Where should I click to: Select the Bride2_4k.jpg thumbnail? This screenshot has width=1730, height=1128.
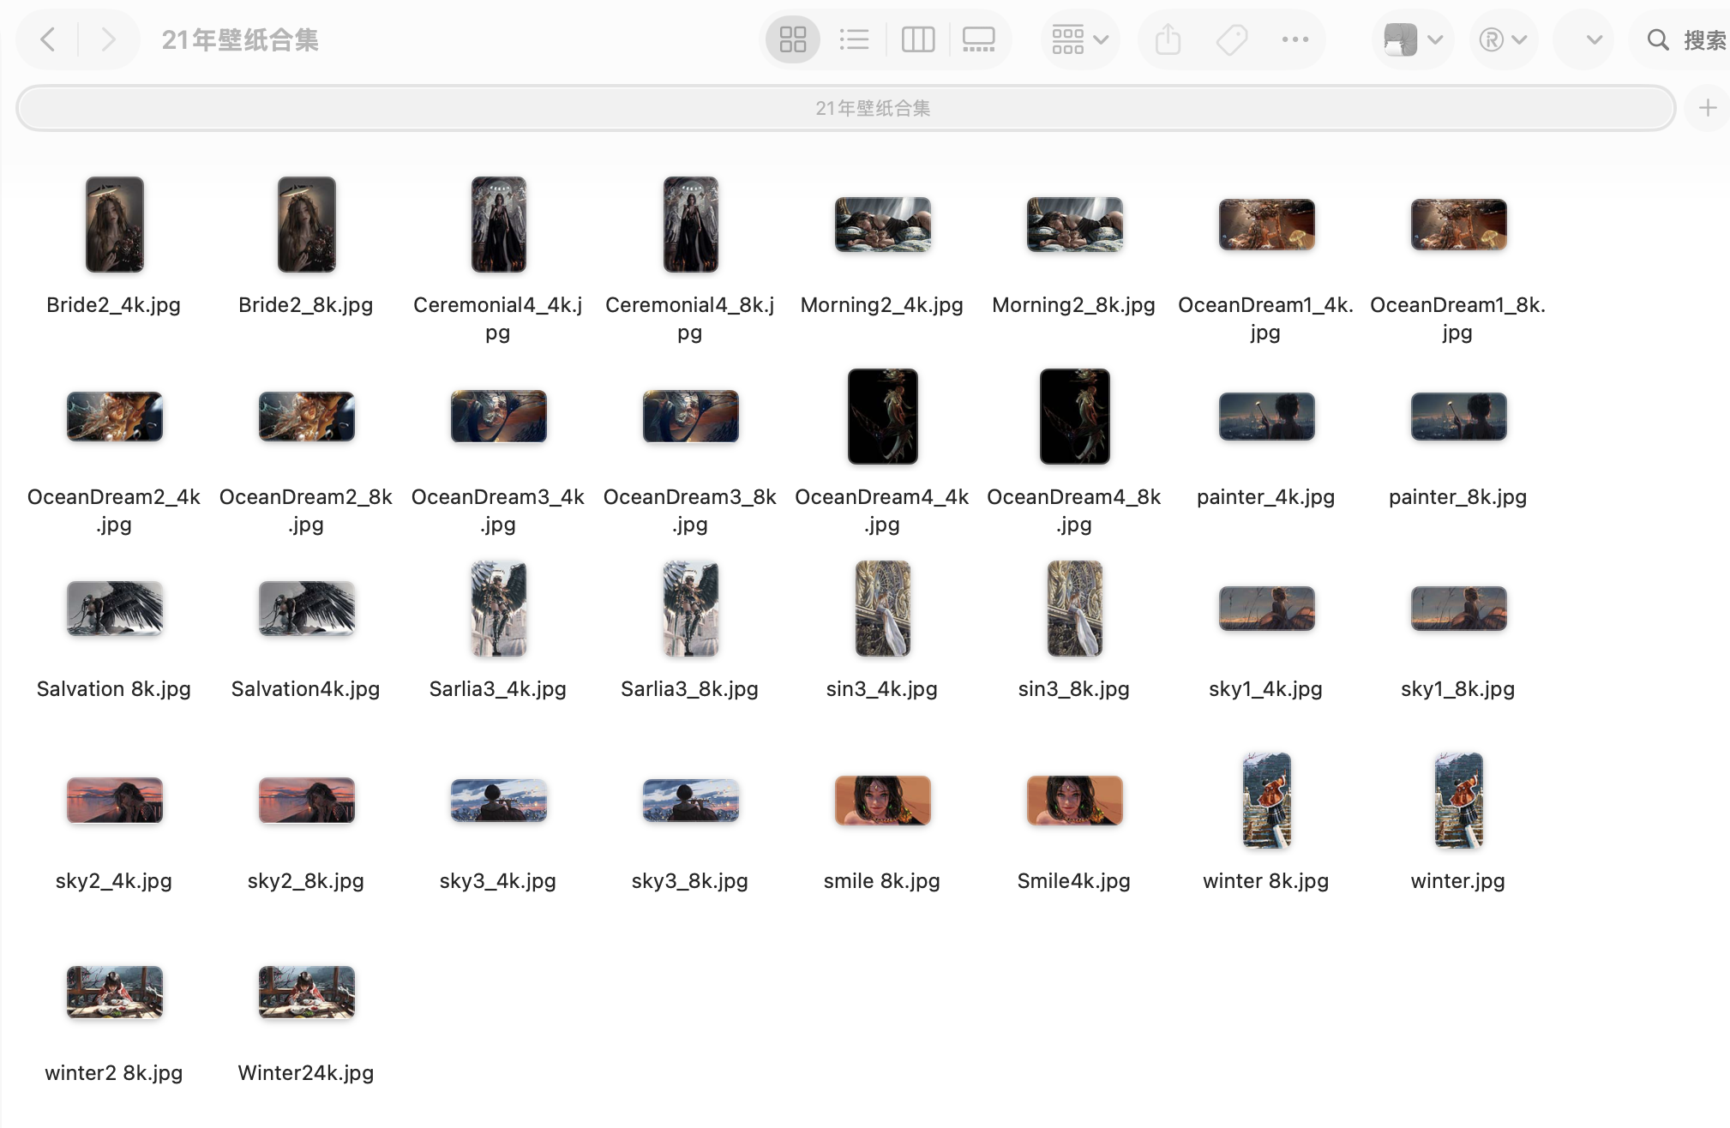[x=114, y=225]
